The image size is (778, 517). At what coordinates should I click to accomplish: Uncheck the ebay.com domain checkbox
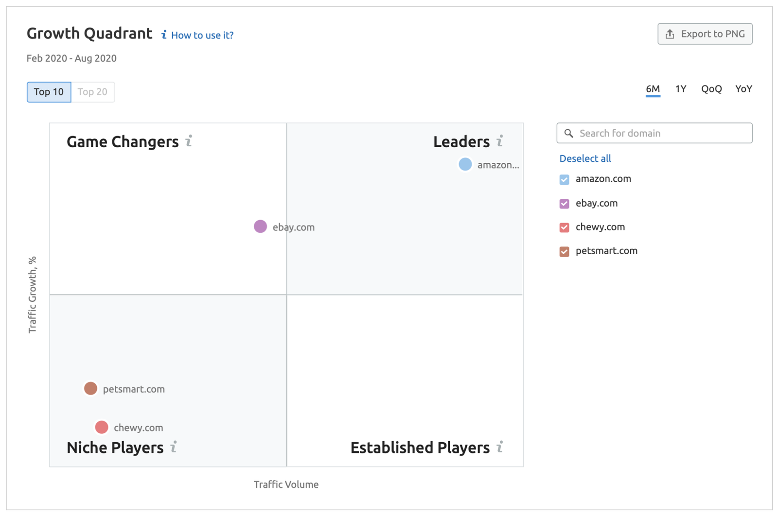pyautogui.click(x=564, y=203)
